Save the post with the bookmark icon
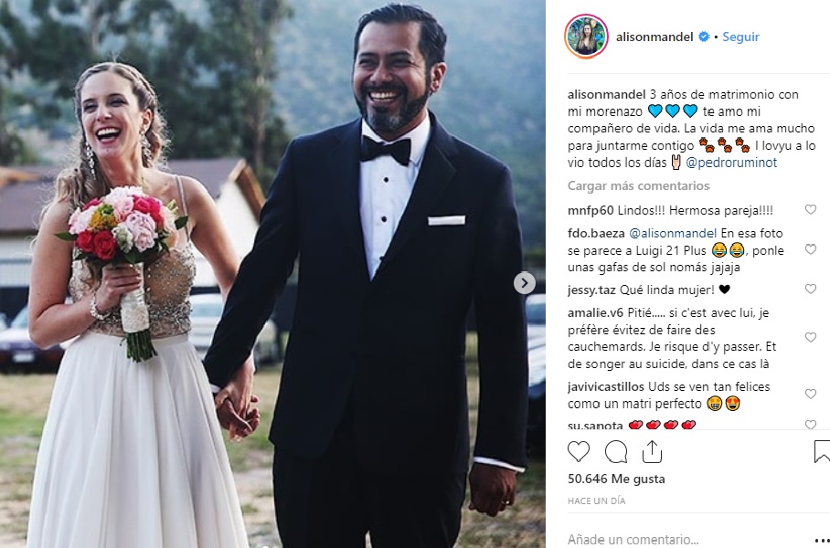Image resolution: width=830 pixels, height=548 pixels. 822,452
